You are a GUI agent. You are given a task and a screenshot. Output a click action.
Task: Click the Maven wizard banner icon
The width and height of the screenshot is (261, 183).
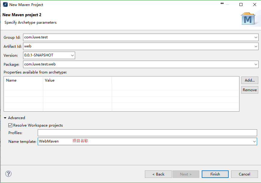[x=248, y=19]
